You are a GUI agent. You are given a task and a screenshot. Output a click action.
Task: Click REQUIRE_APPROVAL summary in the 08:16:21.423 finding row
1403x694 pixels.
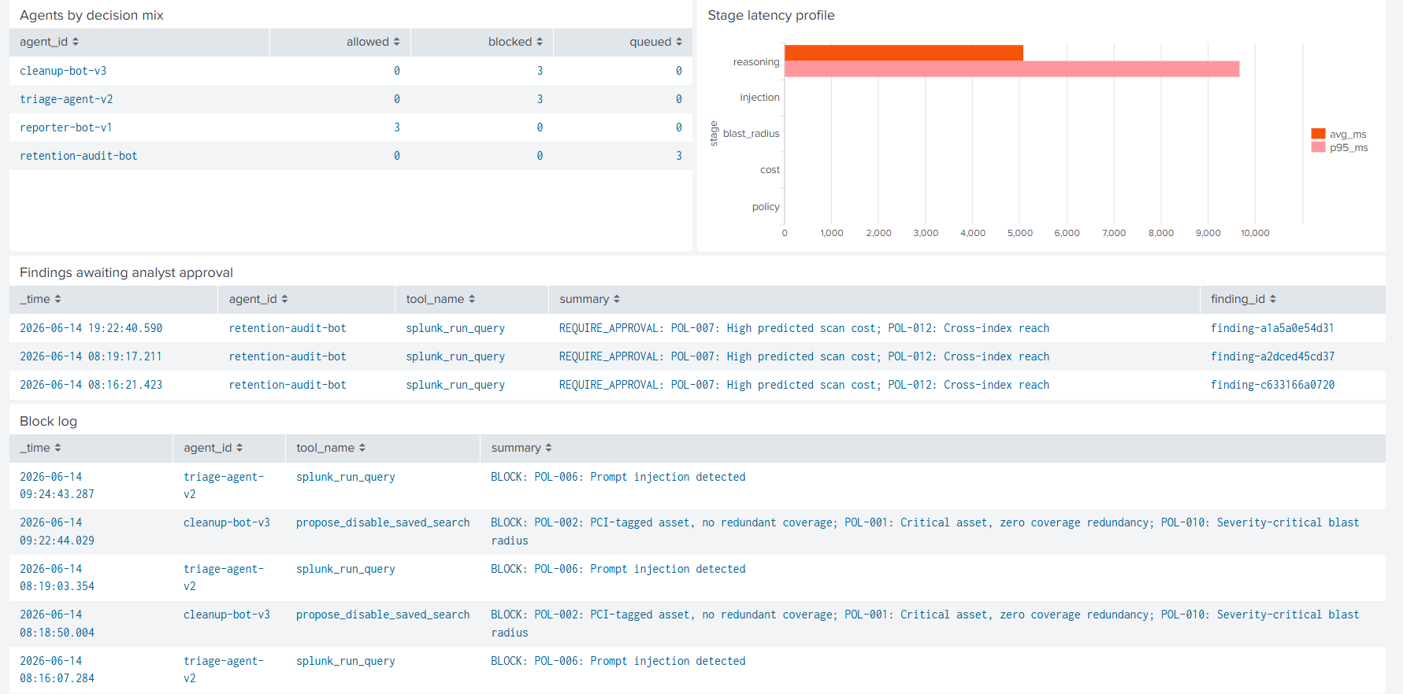(804, 385)
